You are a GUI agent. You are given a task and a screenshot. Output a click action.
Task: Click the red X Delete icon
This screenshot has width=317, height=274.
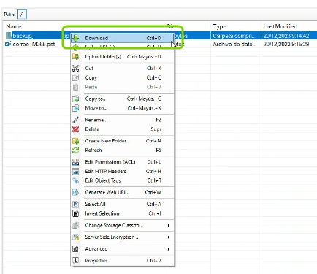point(76,129)
